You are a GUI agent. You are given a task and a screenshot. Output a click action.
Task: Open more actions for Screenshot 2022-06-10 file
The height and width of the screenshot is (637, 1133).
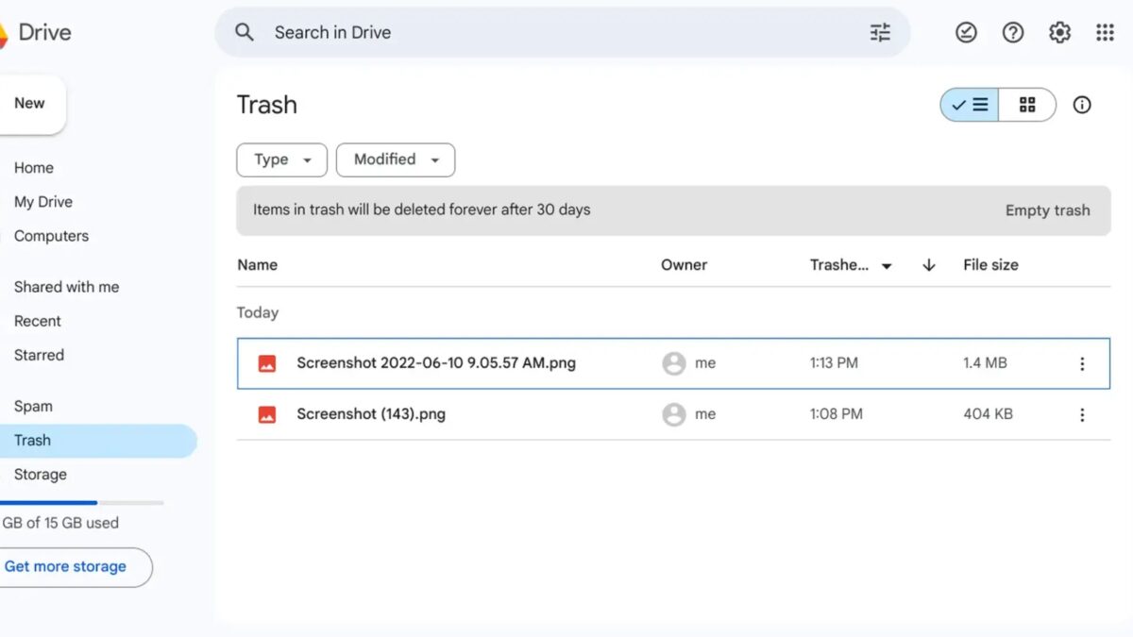coord(1082,363)
